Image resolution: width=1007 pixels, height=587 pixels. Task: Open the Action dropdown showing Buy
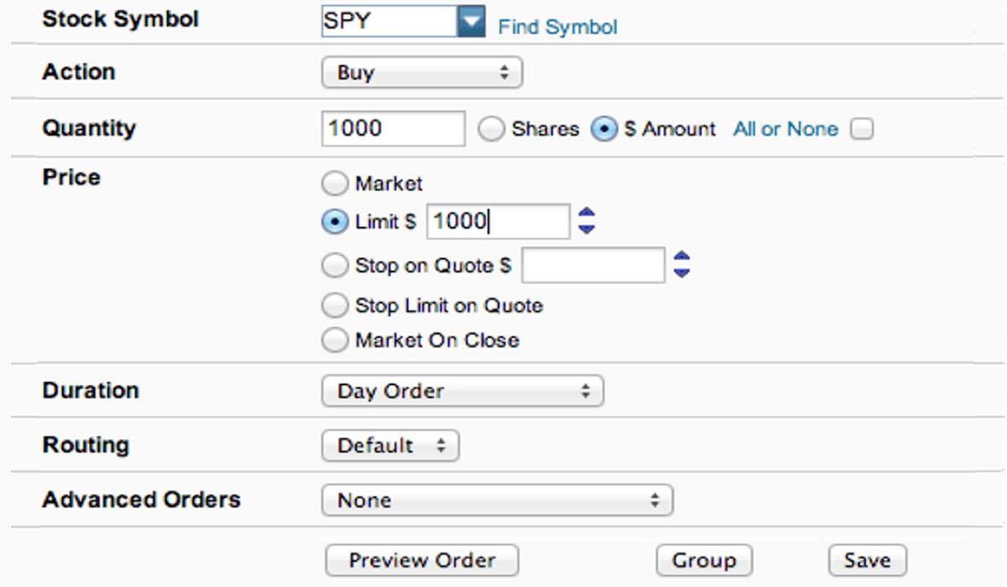pyautogui.click(x=421, y=73)
